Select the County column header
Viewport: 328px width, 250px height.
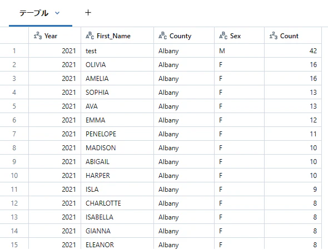coord(184,35)
